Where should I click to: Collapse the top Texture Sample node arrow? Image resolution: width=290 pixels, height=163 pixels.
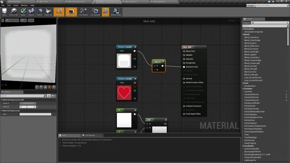135,47
